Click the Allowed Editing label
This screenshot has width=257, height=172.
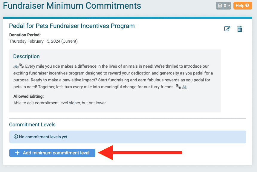pyautogui.click(x=28, y=96)
